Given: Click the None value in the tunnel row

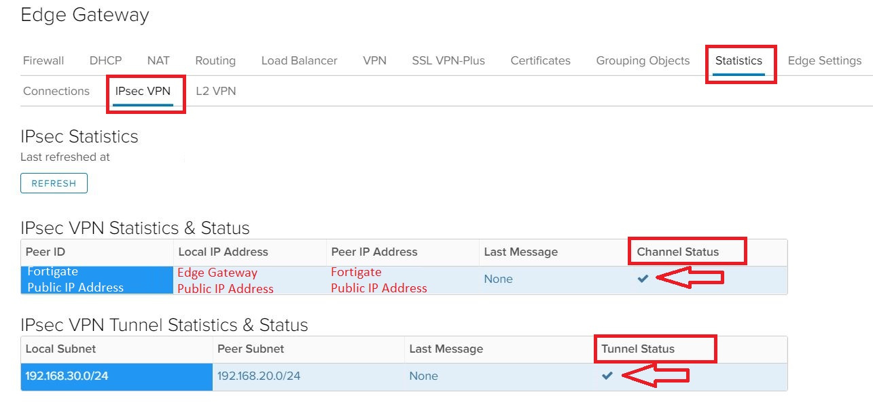Looking at the screenshot, I should pyautogui.click(x=424, y=376).
